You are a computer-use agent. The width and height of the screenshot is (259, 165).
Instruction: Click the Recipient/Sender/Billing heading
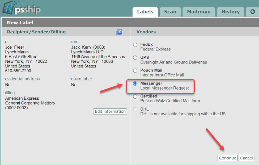(x=36, y=32)
